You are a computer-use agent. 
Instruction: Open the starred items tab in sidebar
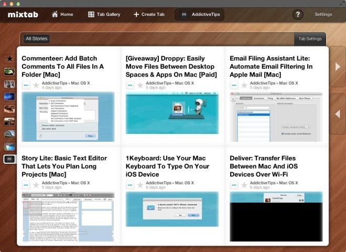pyautogui.click(x=9, y=59)
